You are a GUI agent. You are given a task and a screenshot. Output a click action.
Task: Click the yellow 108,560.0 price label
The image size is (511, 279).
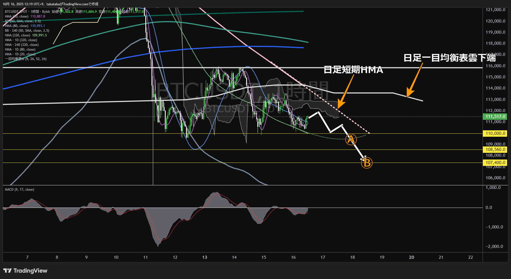pyautogui.click(x=495, y=150)
